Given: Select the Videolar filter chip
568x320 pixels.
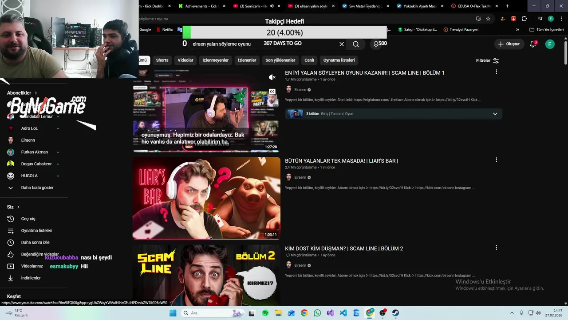Looking at the screenshot, I should point(185,60).
